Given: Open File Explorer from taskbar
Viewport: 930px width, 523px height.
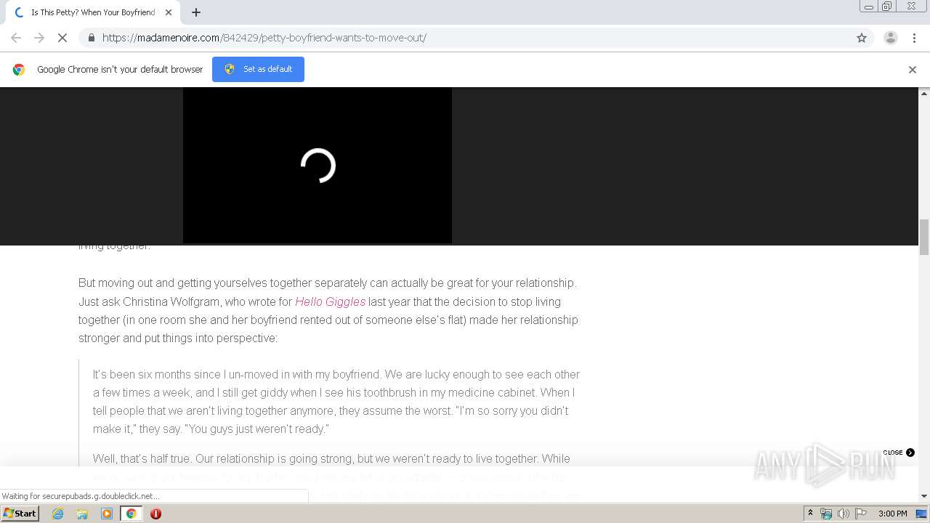Looking at the screenshot, I should (82, 514).
